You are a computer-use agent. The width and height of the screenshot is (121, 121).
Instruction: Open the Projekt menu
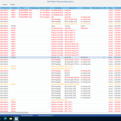coord(13,5)
